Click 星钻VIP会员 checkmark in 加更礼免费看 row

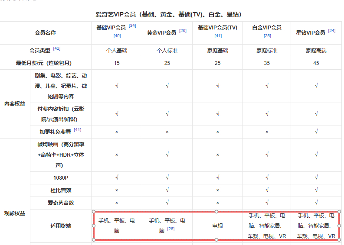tap(316, 132)
